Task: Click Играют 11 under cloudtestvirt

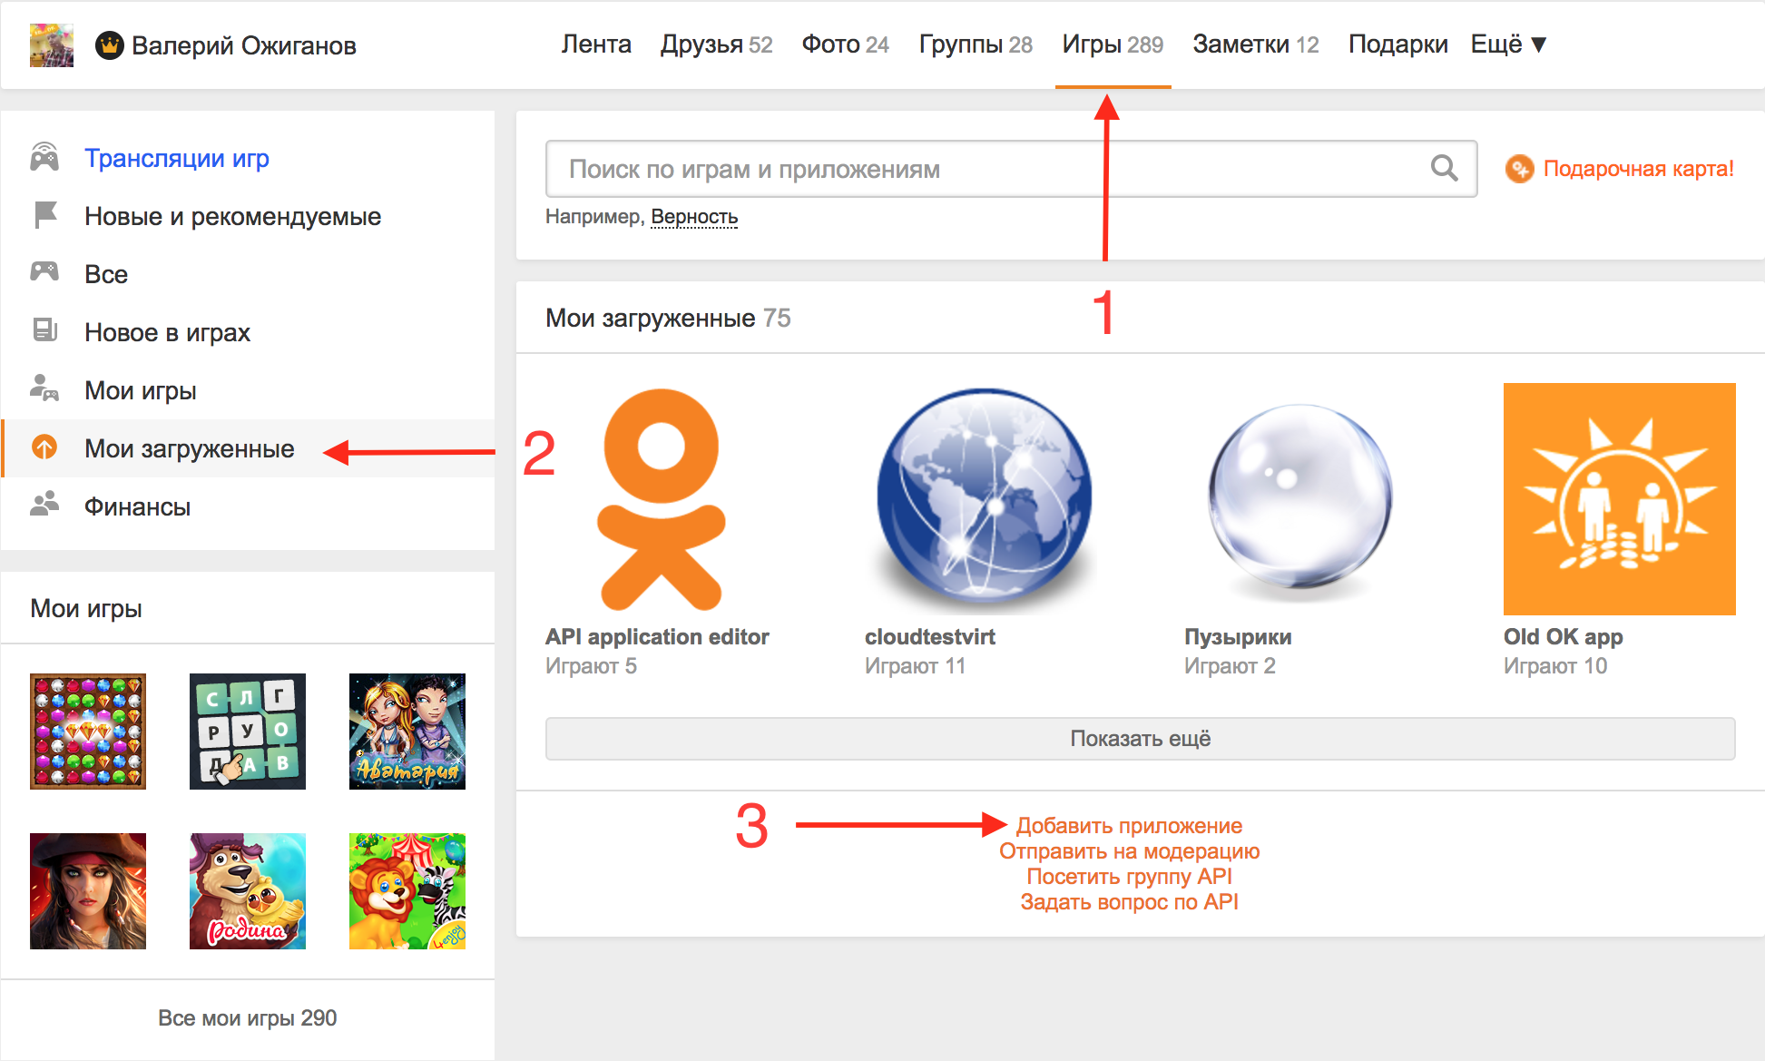Action: (915, 666)
